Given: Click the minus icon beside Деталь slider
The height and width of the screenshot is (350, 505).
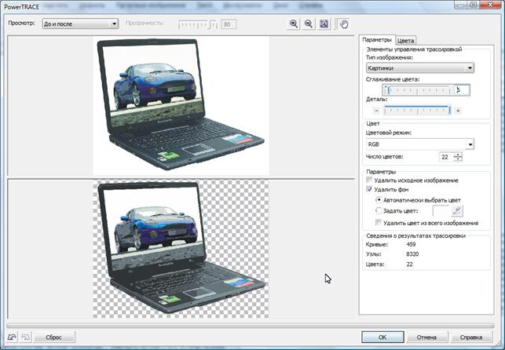Looking at the screenshot, I should click(376, 111).
